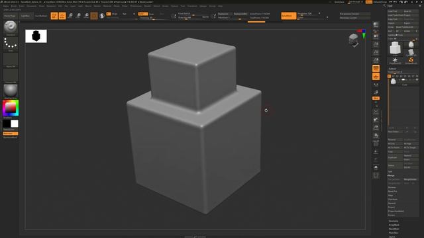Click the Local symmetry icon
The image size is (424, 238).
pyautogui.click(x=376, y=85)
